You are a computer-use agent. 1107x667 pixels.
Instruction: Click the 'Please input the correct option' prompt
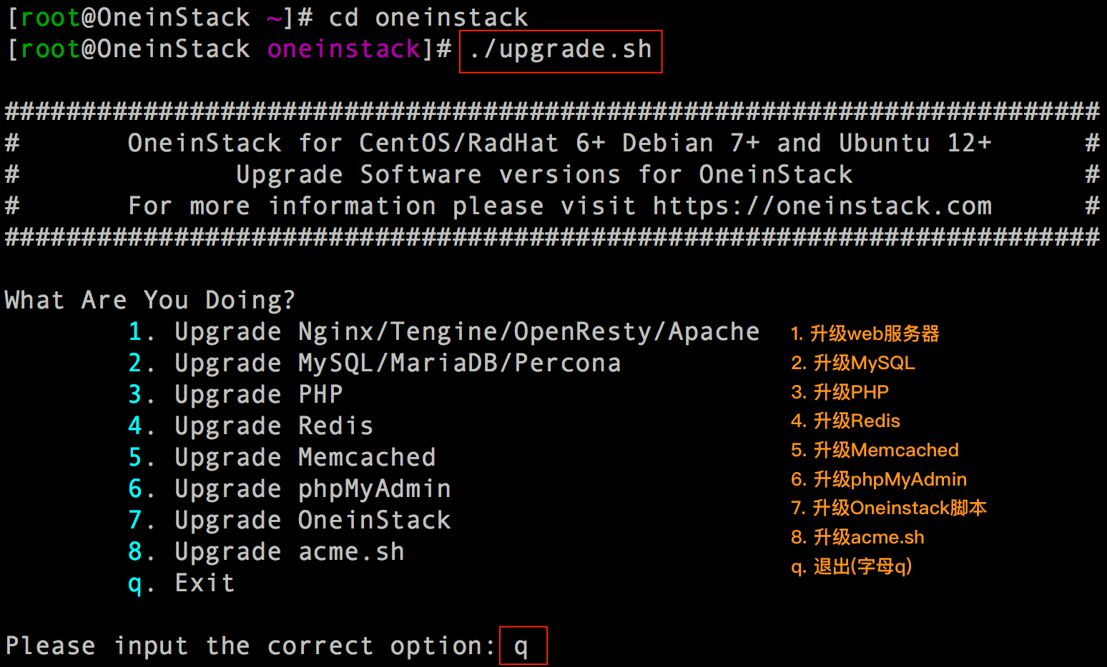pos(250,646)
